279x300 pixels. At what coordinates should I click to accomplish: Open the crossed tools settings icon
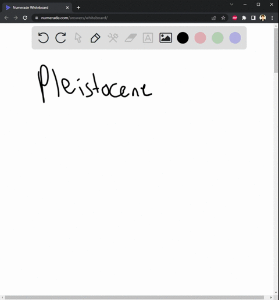(113, 38)
